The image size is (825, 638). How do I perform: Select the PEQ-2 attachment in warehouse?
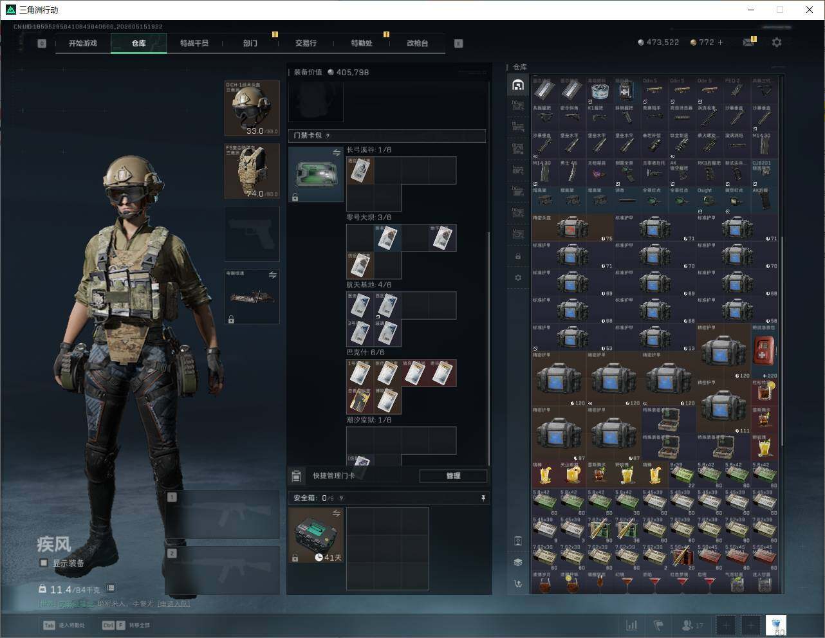(x=737, y=91)
